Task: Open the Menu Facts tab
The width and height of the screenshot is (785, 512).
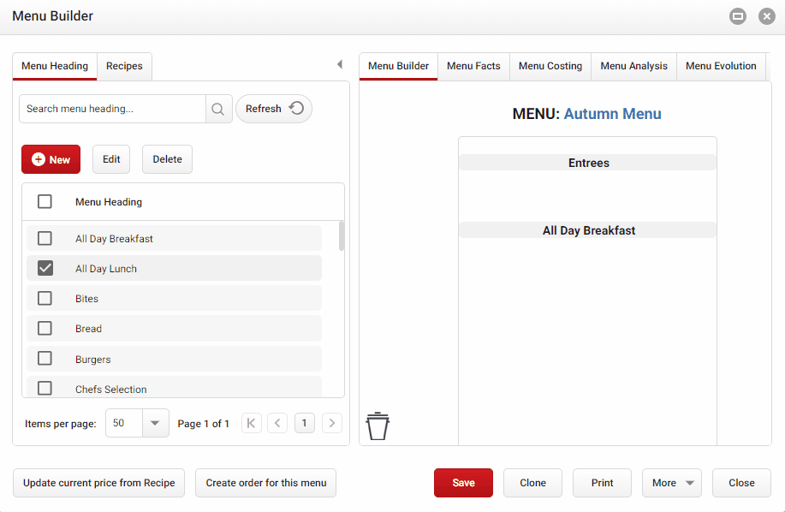Action: coord(473,66)
